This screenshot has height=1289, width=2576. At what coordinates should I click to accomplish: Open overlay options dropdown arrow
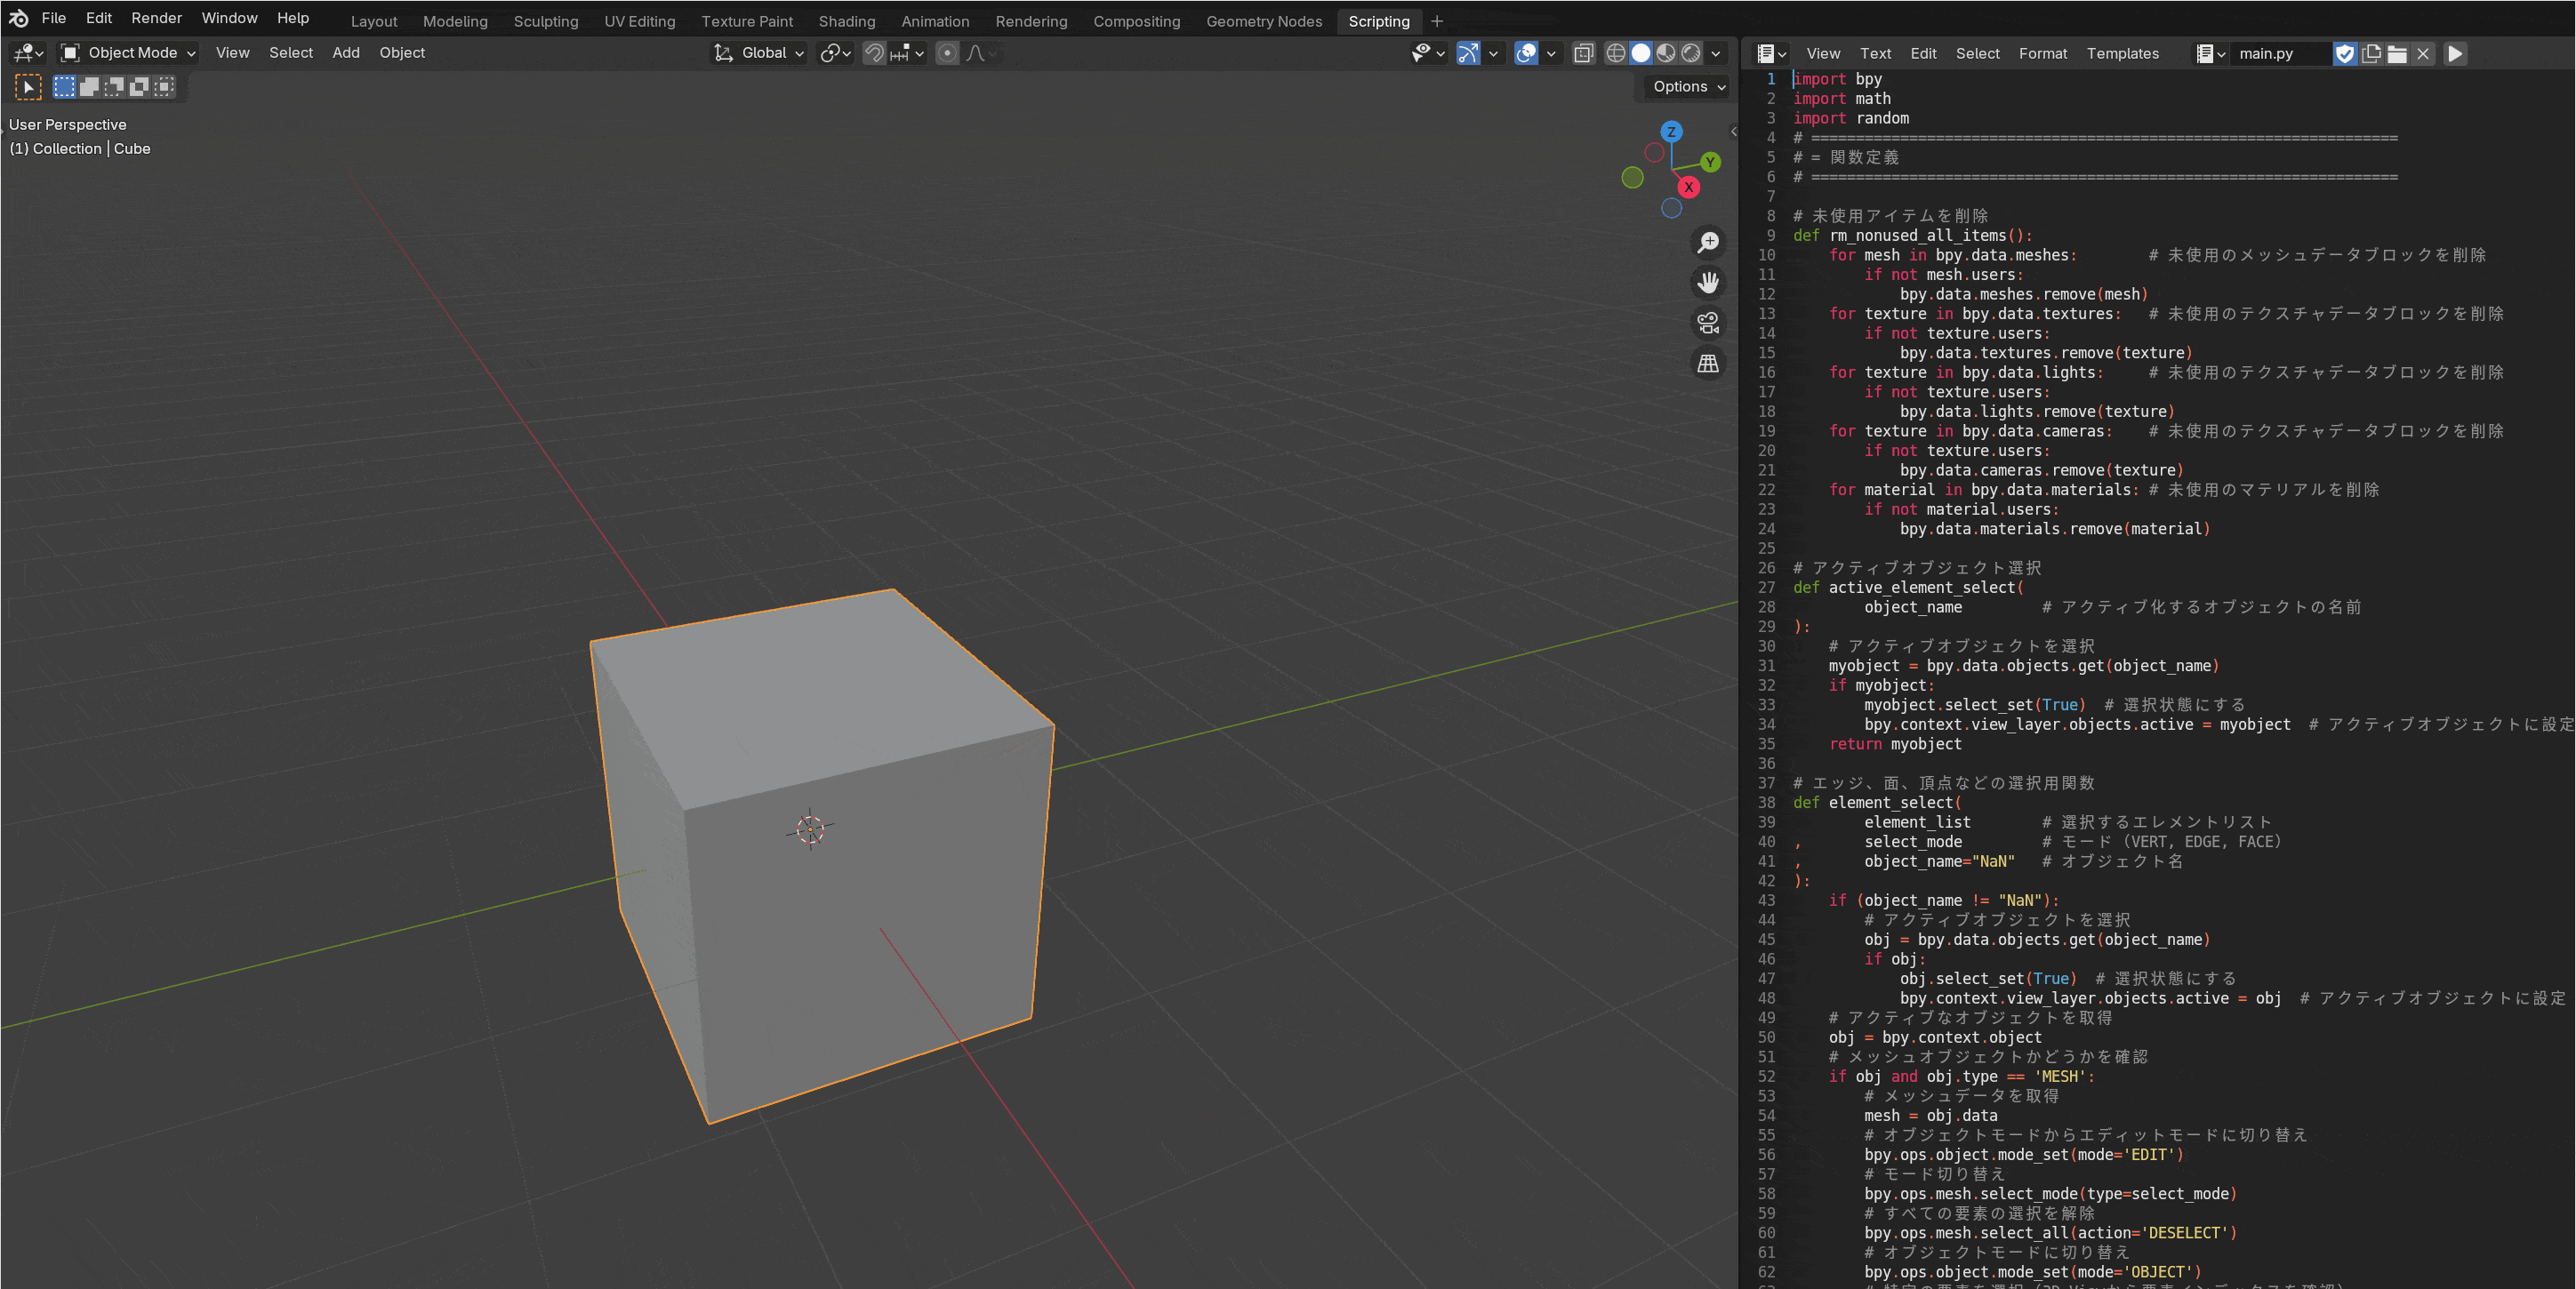(x=1551, y=53)
